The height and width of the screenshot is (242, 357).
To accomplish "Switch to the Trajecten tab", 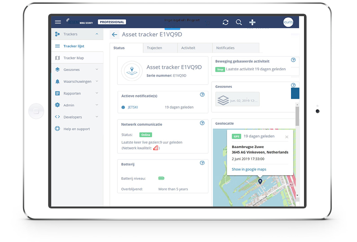I will (154, 48).
